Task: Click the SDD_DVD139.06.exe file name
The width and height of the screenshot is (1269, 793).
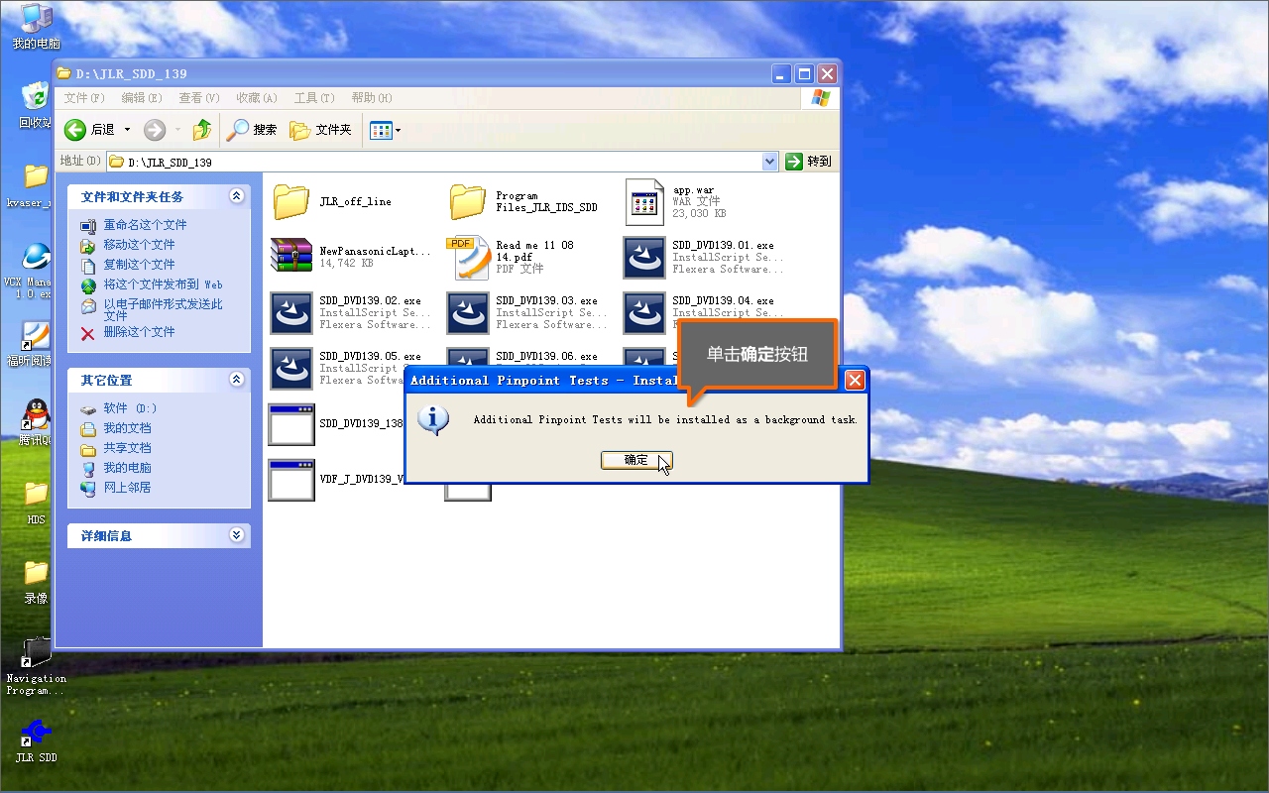Action: pyautogui.click(x=546, y=356)
